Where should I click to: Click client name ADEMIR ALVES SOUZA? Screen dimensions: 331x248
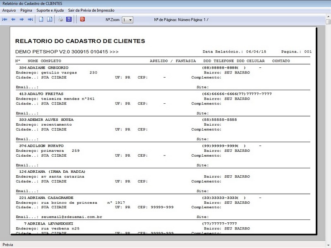point(50,119)
